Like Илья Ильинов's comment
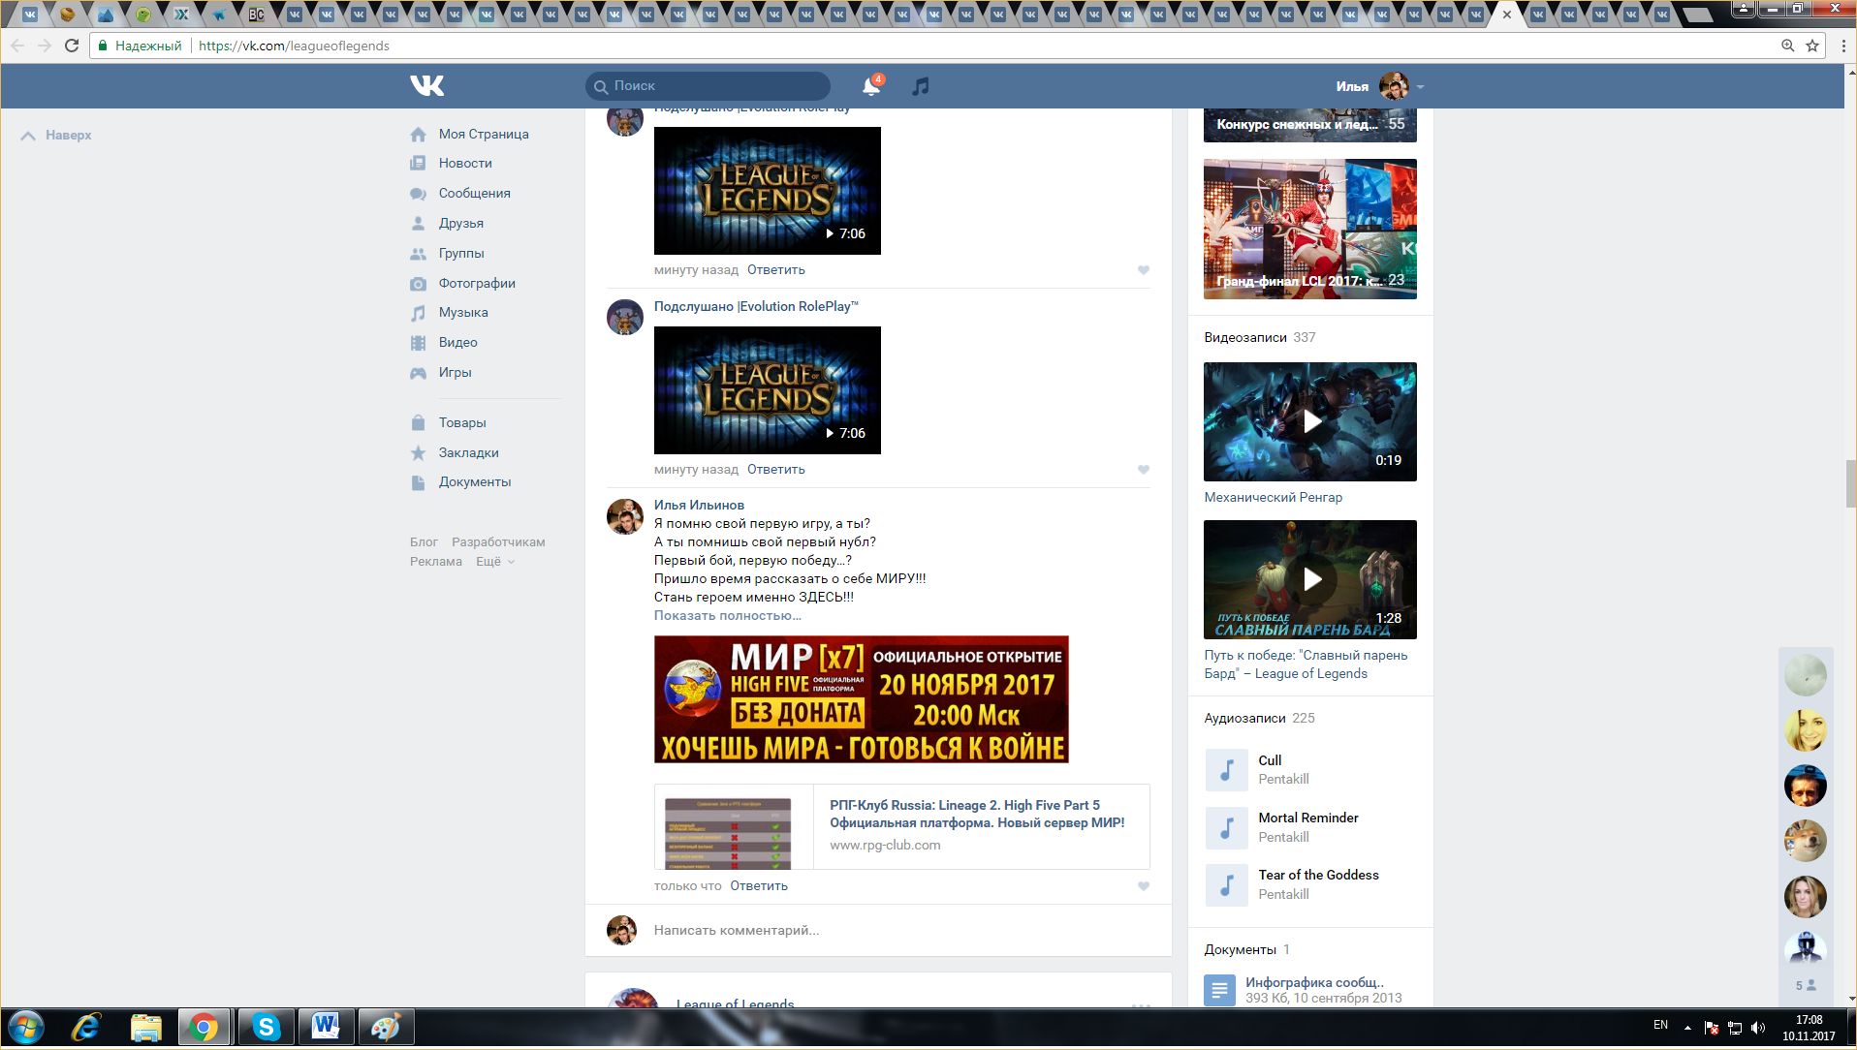1857x1050 pixels. (1144, 886)
